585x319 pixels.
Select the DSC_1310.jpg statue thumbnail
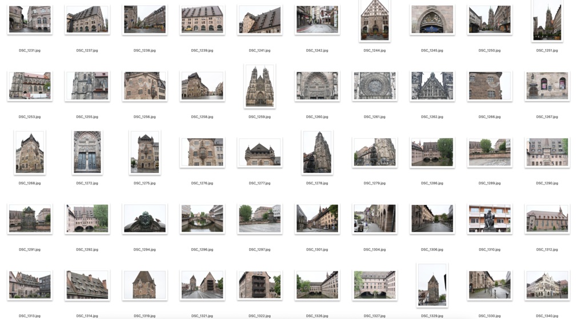[490, 219]
